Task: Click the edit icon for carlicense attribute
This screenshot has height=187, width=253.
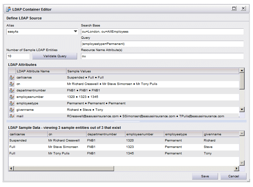Action: [12, 78]
